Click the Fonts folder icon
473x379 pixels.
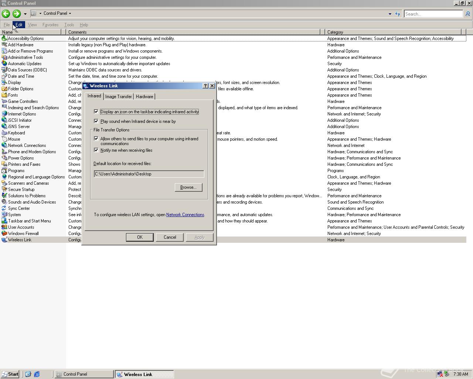coord(4,95)
